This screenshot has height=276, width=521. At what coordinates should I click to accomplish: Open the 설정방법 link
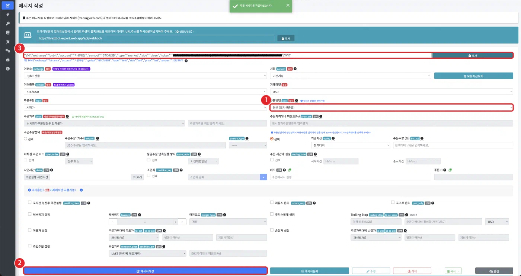click(x=184, y=32)
